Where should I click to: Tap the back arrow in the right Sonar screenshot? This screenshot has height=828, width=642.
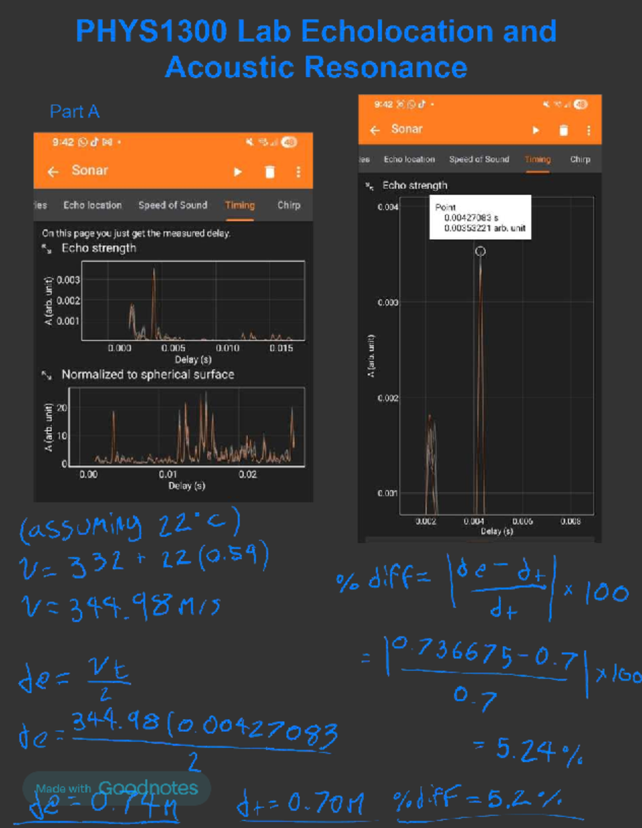tap(375, 130)
